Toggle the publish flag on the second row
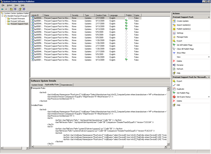Viewport: 211px width, 154px height. (126, 21)
